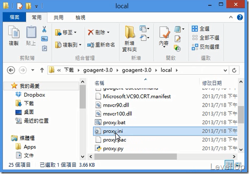Viewport: 249px width, 174px height.
Task: Click the horizontal scrollbar thumb in file list
Action: coord(135,157)
